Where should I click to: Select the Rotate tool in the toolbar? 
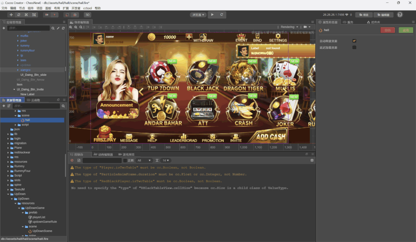pyautogui.click(x=18, y=15)
